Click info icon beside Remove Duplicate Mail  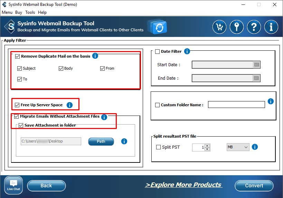pos(95,56)
